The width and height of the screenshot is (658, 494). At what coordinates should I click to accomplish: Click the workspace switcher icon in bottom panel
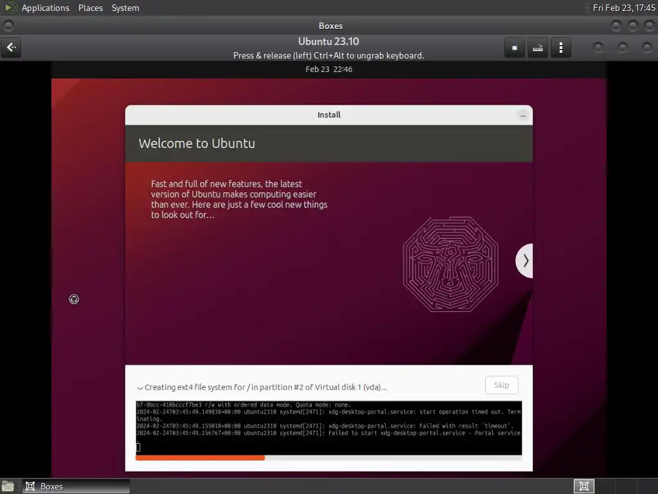(x=583, y=486)
